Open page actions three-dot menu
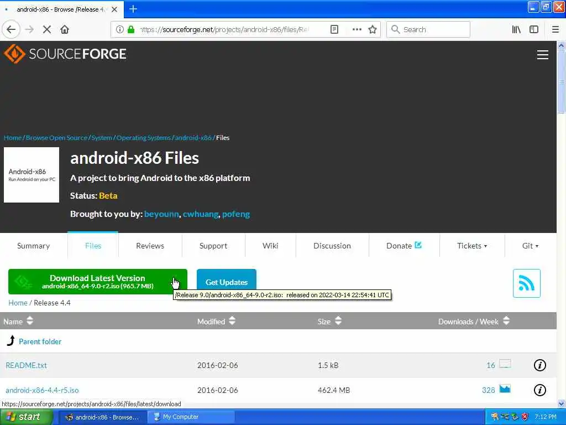566x425 pixels. pyautogui.click(x=357, y=29)
